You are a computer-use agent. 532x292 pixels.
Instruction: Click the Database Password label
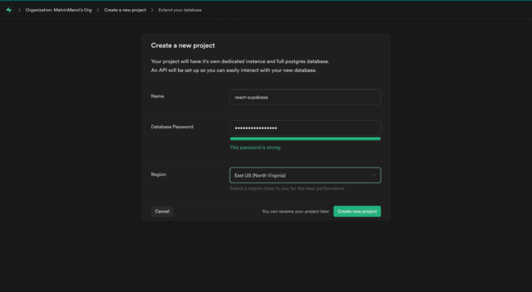(172, 127)
